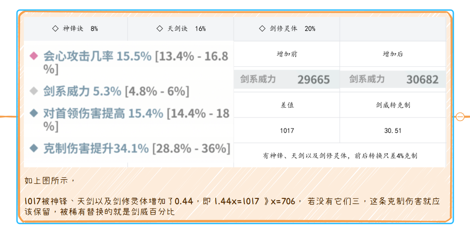The height and width of the screenshot is (232, 470).
Task: Click the paragraph explaining 1.44x=1017
Action: (232, 207)
